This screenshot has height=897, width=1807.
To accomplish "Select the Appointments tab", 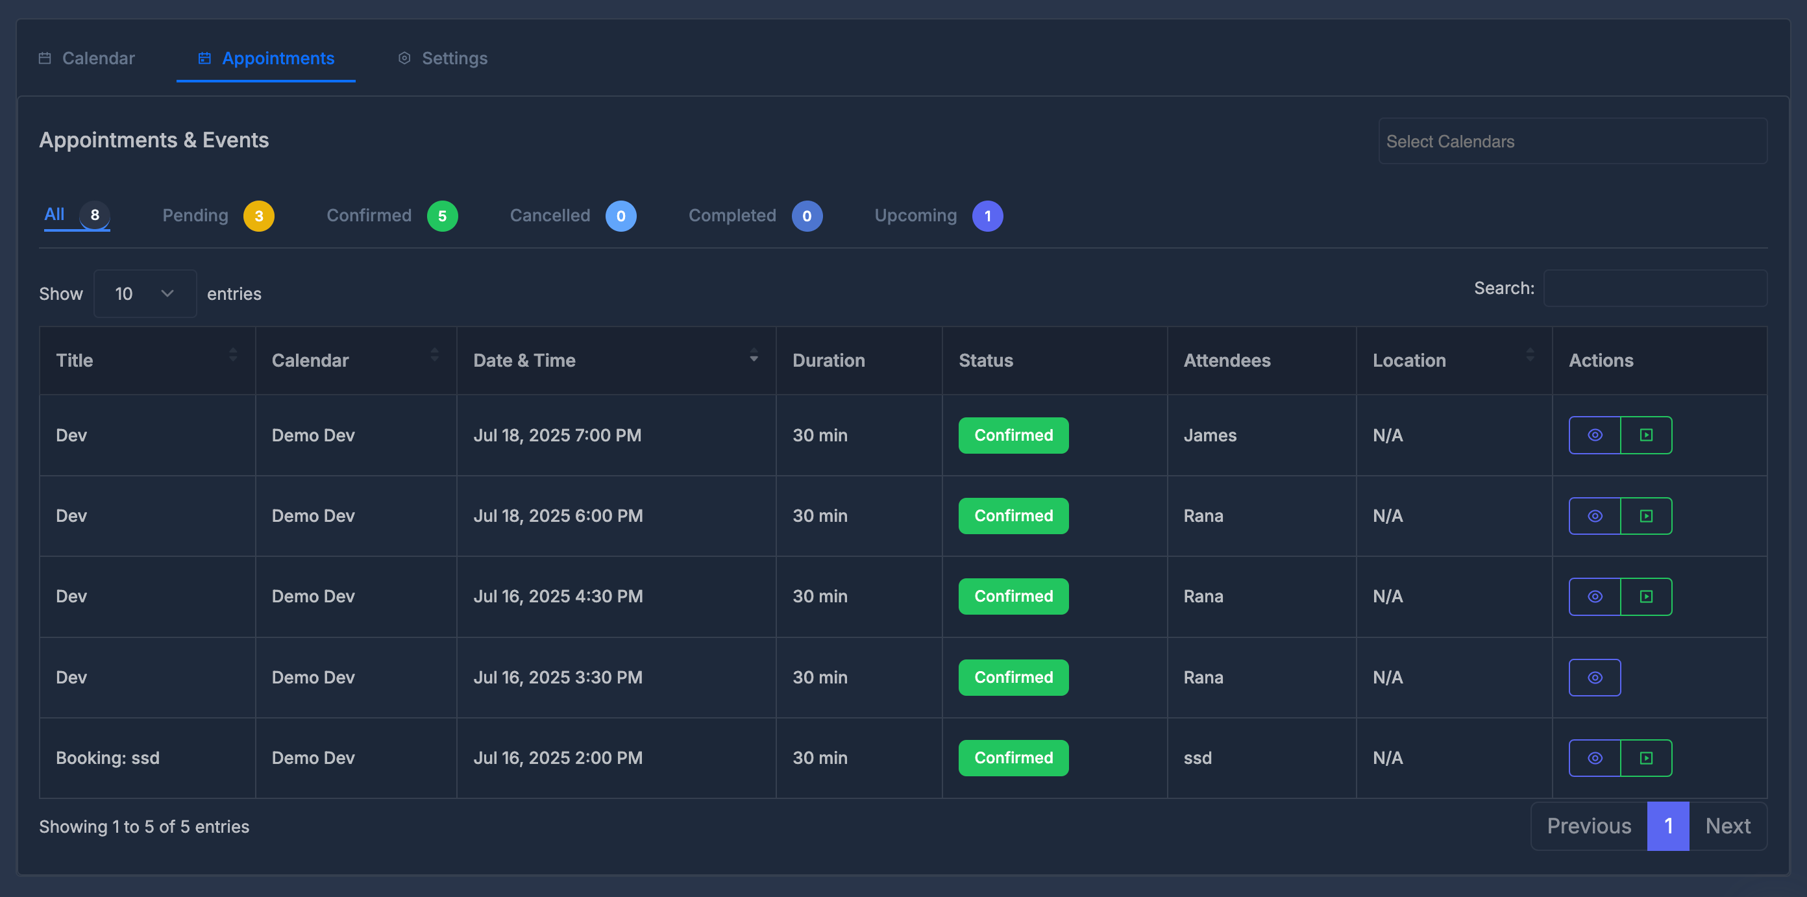I will coord(266,58).
